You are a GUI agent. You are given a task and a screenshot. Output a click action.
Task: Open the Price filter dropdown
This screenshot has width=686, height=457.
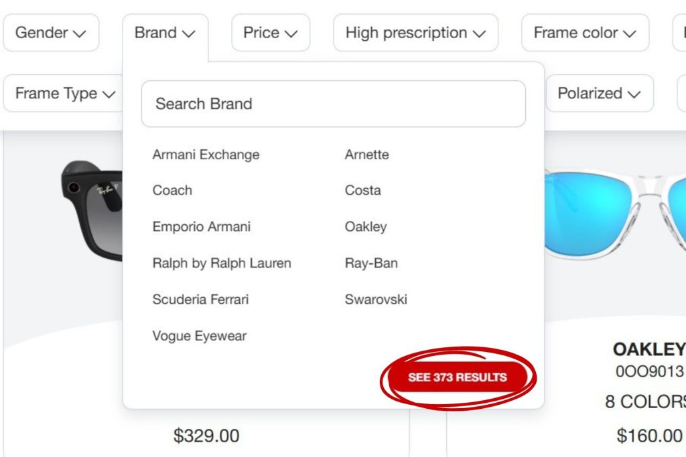point(270,32)
